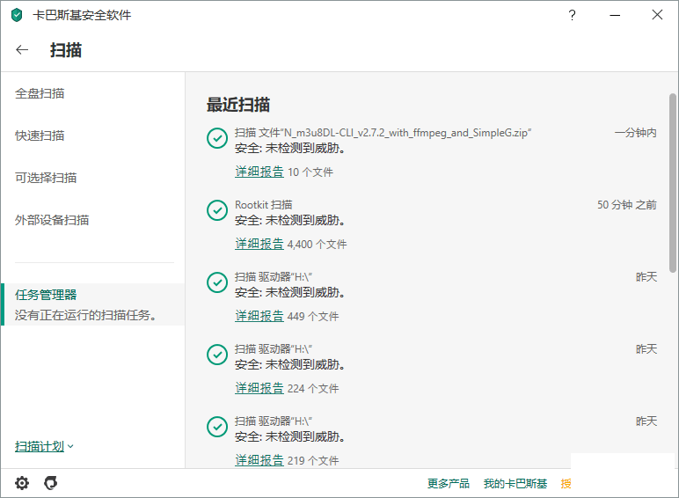Click checkmark of 224-file H: drive scan

pos(217,355)
